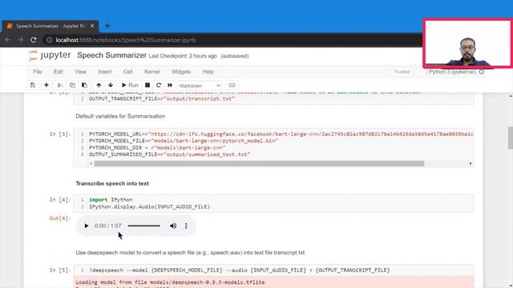This screenshot has height=288, width=513.
Task: Click the webcam overlay thumbnail
Action: click(x=468, y=43)
